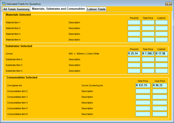The height and width of the screenshot is (123, 174).
Task: Click the Correx substrate name label
Action: tap(9, 53)
